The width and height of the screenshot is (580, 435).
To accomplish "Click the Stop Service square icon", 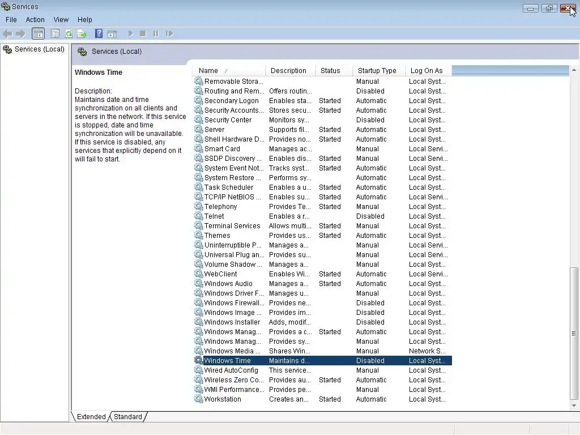I will point(143,34).
